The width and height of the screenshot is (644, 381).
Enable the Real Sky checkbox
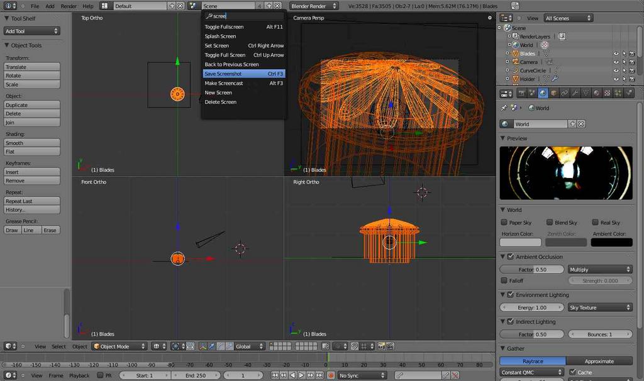point(595,222)
